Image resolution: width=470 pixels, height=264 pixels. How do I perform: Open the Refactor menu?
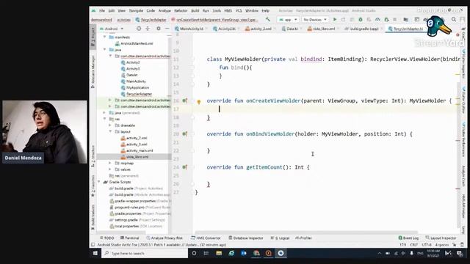click(181, 10)
